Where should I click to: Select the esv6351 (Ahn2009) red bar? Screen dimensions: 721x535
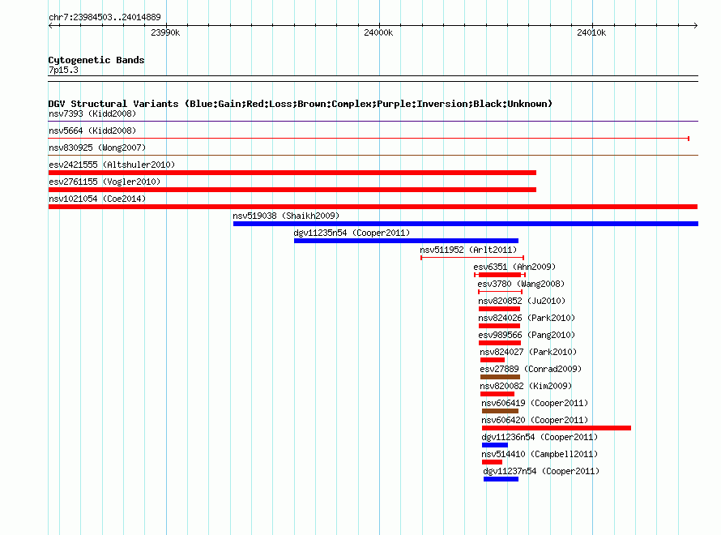pyautogui.click(x=500, y=275)
